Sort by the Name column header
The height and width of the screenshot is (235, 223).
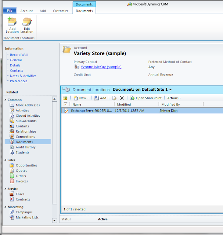[91, 104]
